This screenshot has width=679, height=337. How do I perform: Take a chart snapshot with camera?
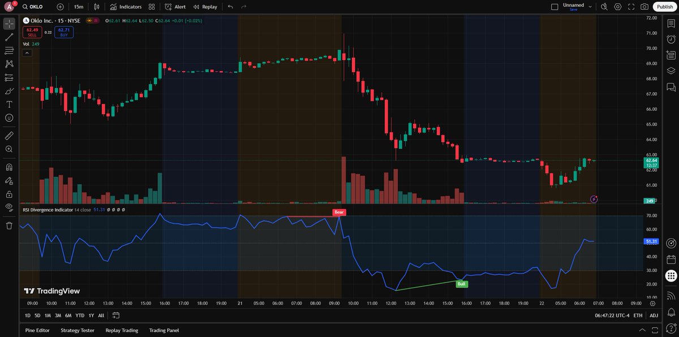pyautogui.click(x=644, y=7)
